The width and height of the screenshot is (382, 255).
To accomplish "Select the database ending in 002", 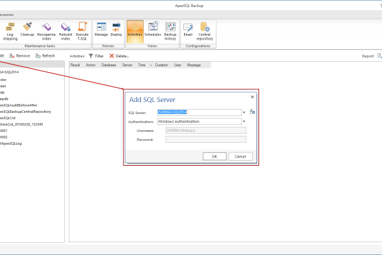I will 4,137.
